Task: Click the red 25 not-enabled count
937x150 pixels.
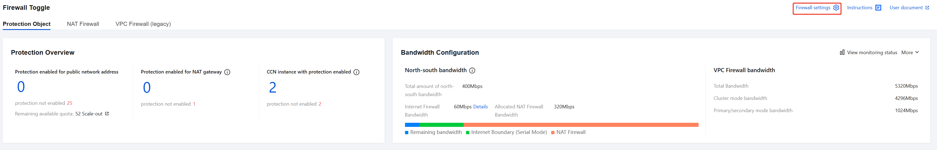Action: [69, 103]
